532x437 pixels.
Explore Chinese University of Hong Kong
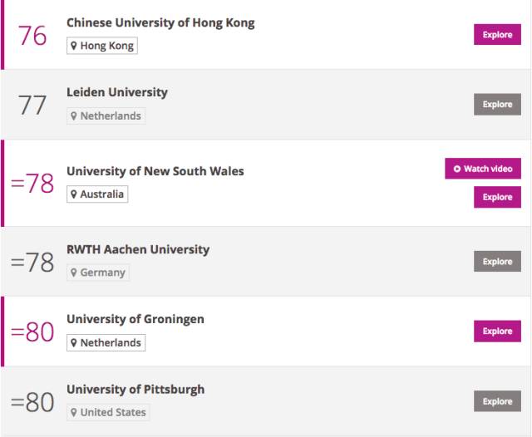(497, 35)
